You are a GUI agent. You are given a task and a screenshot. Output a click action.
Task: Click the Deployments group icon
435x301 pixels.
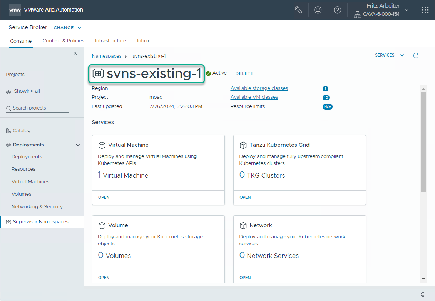coord(8,145)
